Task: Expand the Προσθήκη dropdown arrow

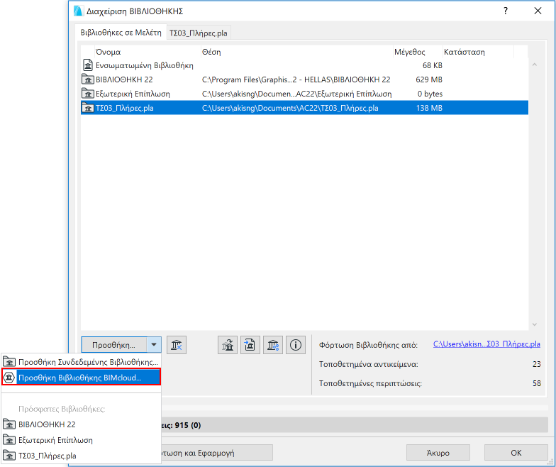Action: [x=154, y=345]
